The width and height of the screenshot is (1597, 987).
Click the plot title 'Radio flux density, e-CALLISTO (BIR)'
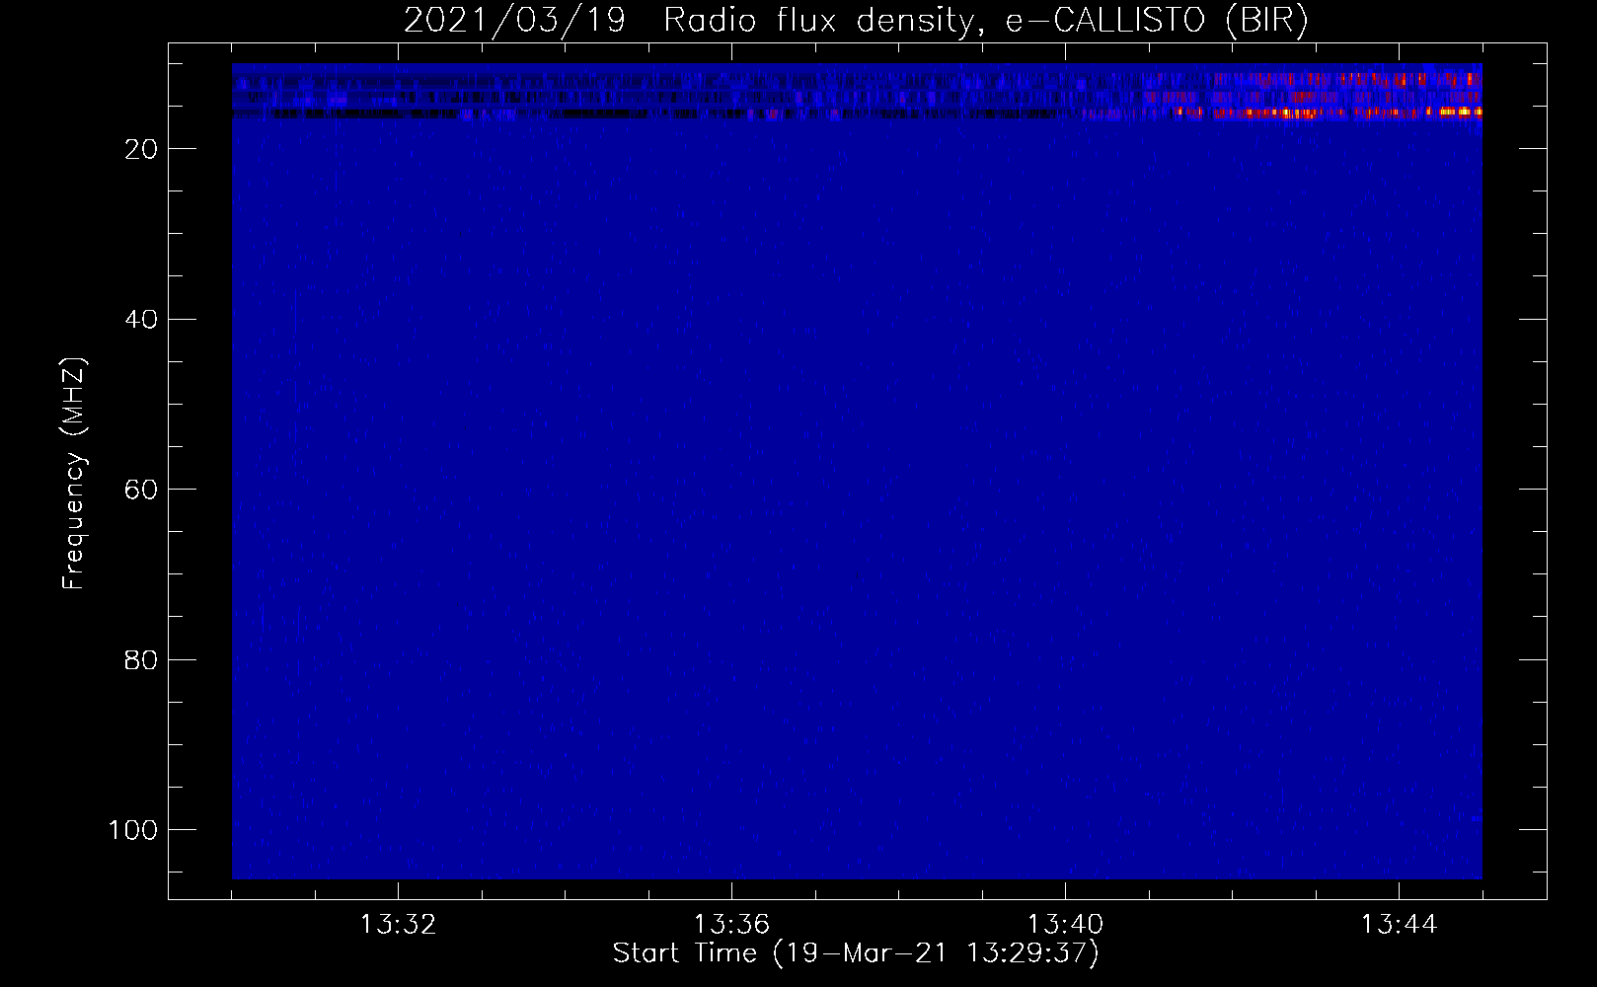tap(985, 21)
